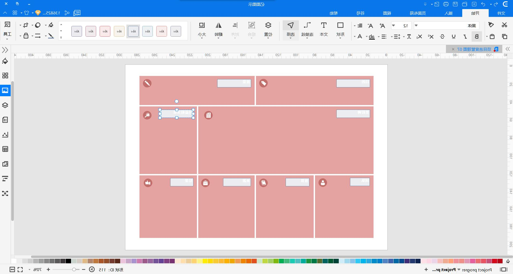Open the layers panel in sidebar

5,105
